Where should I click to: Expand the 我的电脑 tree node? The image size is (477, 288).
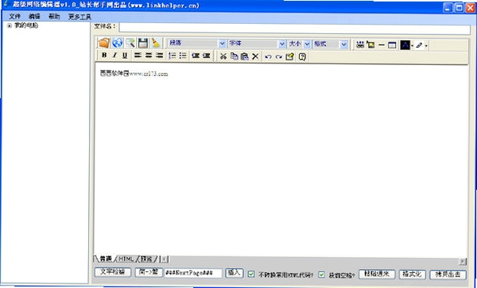[x=10, y=26]
